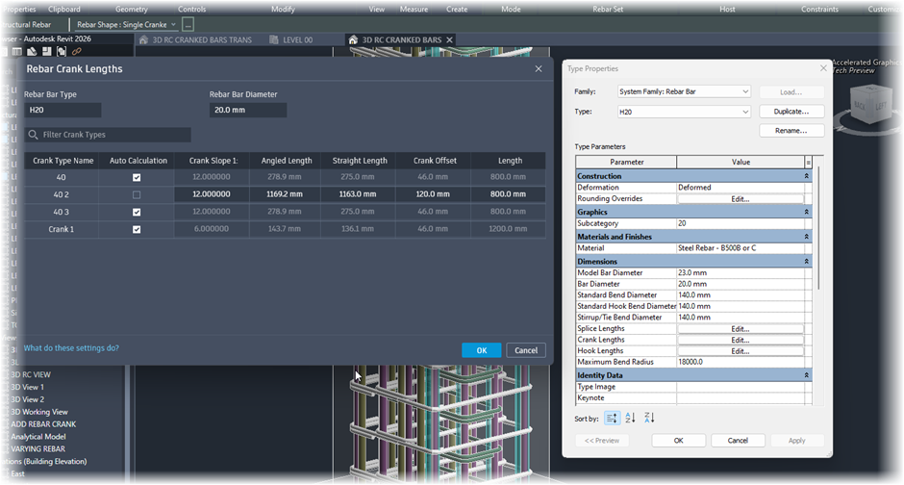904x485 pixels.
Task: Close the 3D RC CRANKED BARS view tab
Action: (450, 39)
